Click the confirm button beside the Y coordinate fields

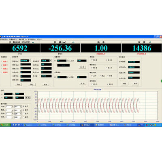pos(28,98)
